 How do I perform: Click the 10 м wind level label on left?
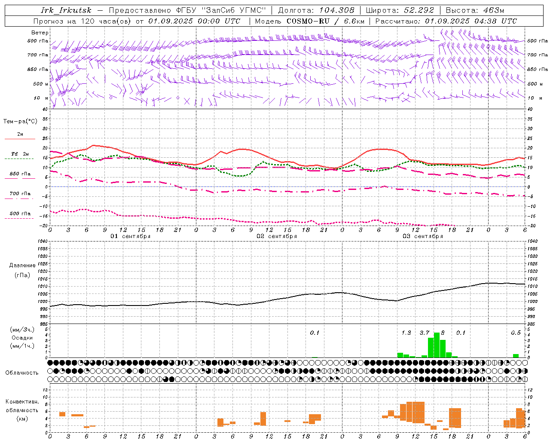coord(41,98)
